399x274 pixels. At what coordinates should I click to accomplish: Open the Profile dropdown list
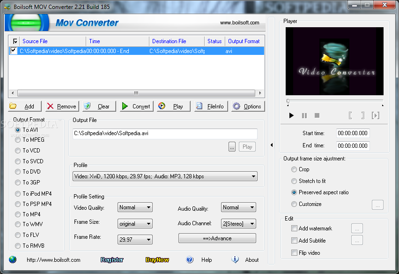pyautogui.click(x=165, y=176)
